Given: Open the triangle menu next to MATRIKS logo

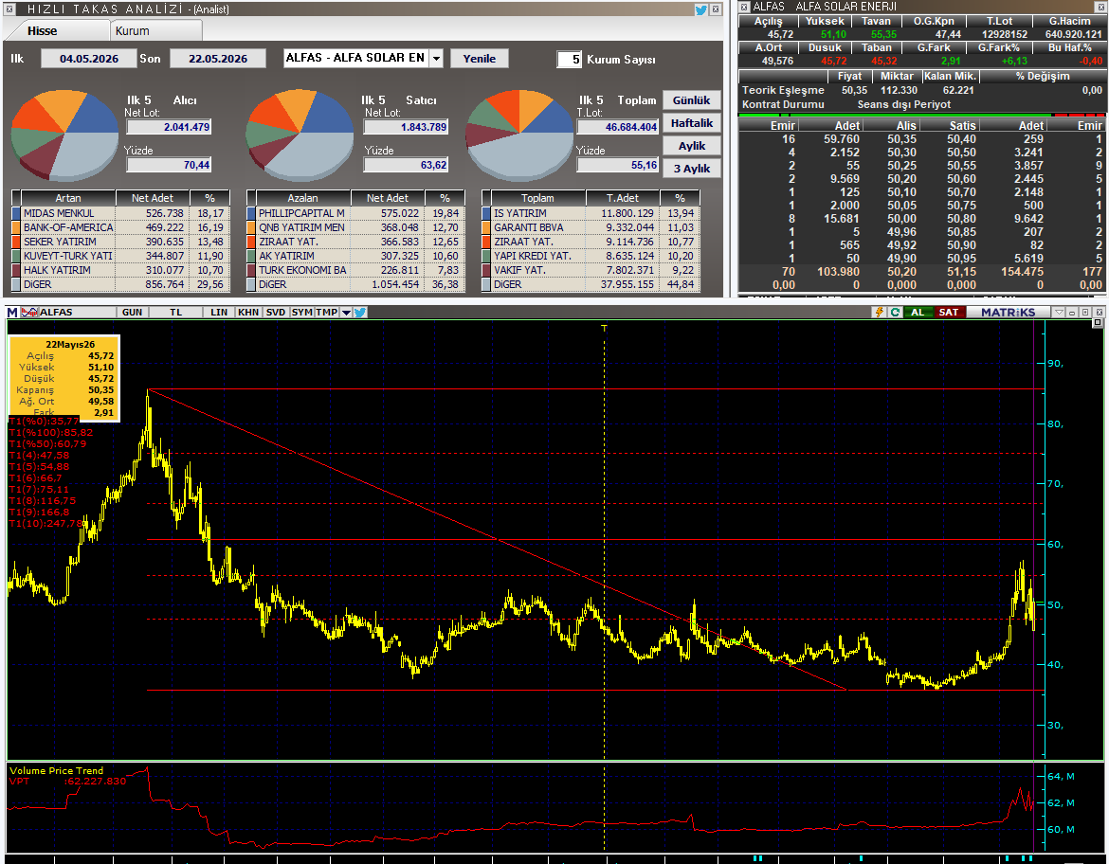Looking at the screenshot, I should (1059, 312).
